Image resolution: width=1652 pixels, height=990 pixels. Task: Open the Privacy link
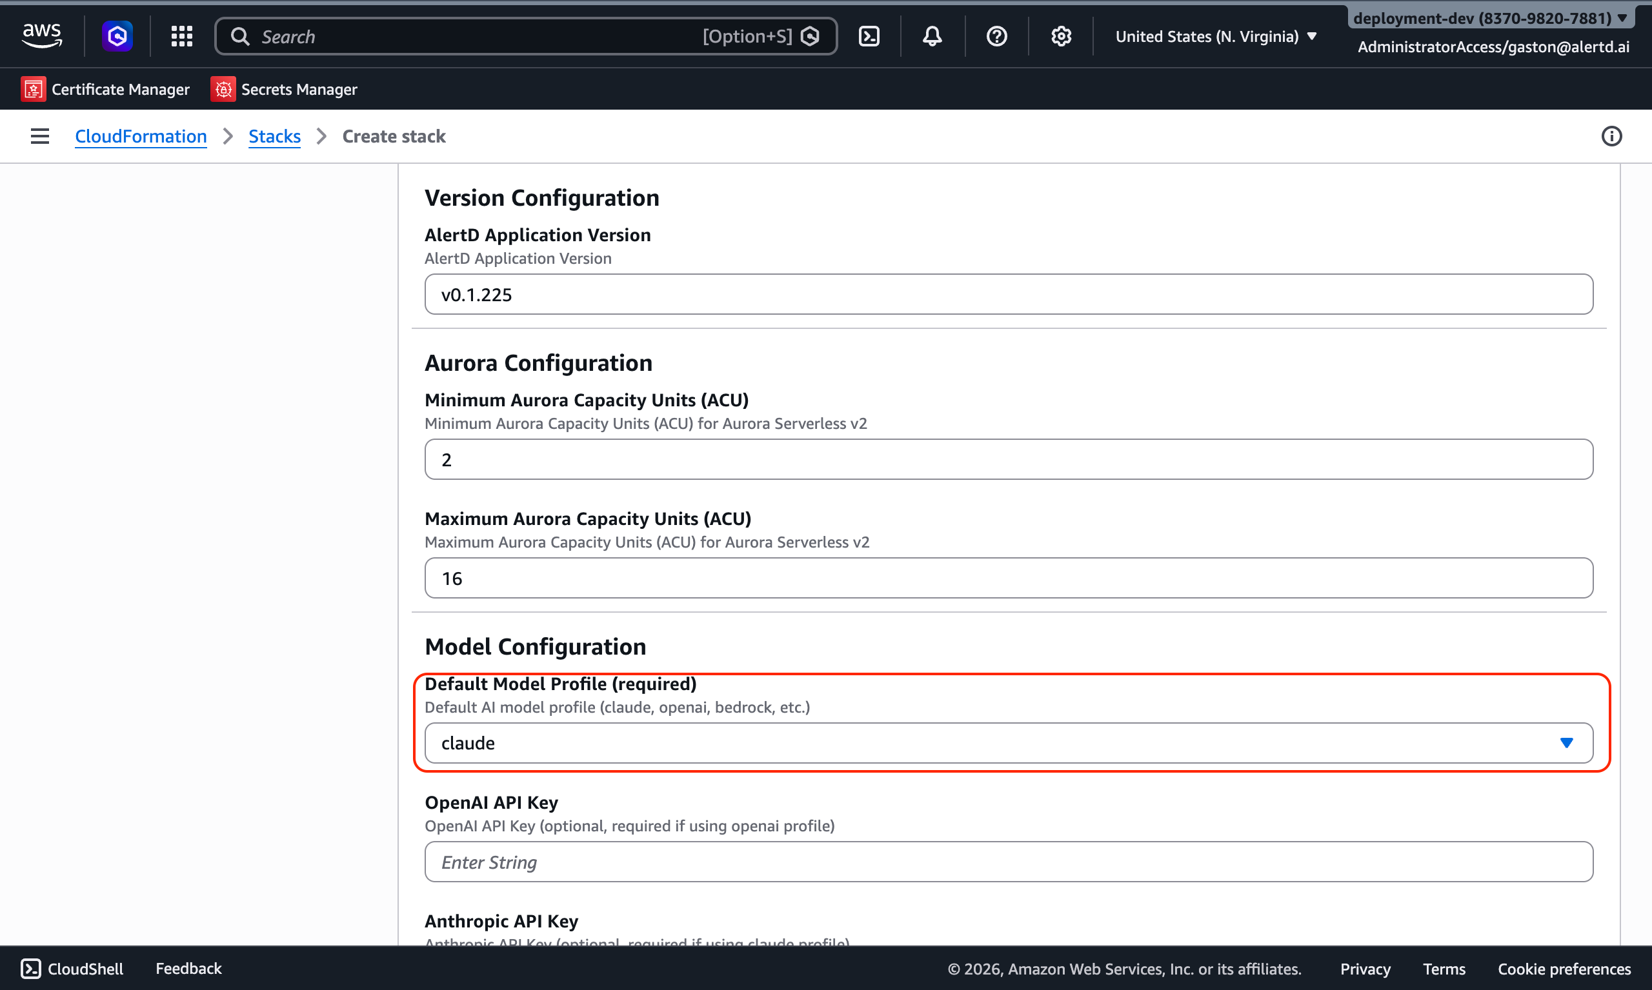(1365, 969)
